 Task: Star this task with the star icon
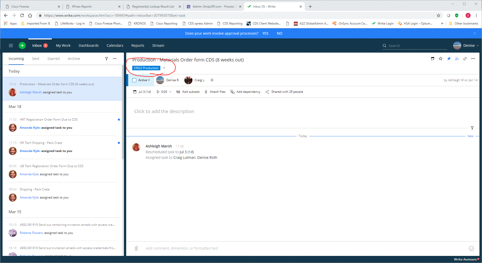click(441, 59)
